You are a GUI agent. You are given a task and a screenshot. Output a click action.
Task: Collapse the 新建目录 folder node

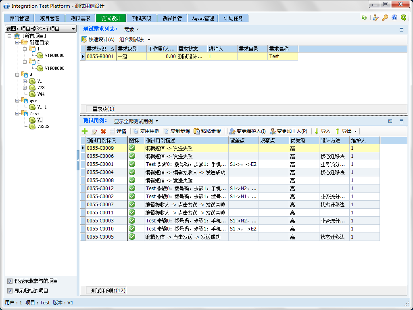[x=17, y=42]
